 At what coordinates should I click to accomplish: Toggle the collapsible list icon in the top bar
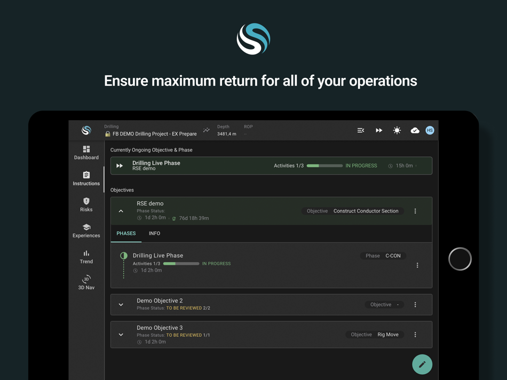tap(361, 130)
